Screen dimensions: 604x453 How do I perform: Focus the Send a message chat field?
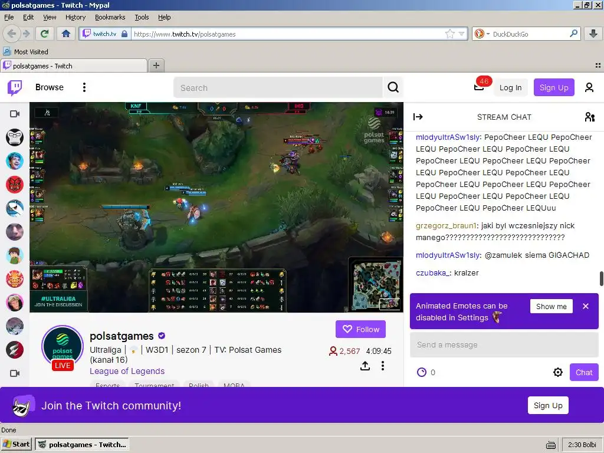pyautogui.click(x=504, y=344)
